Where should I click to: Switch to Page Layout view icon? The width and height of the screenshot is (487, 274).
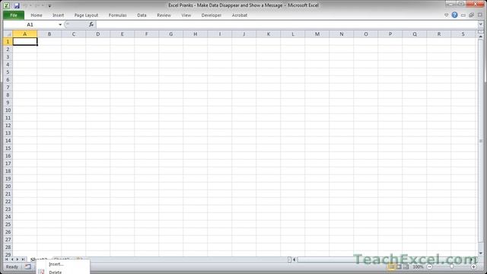[x=399, y=266]
